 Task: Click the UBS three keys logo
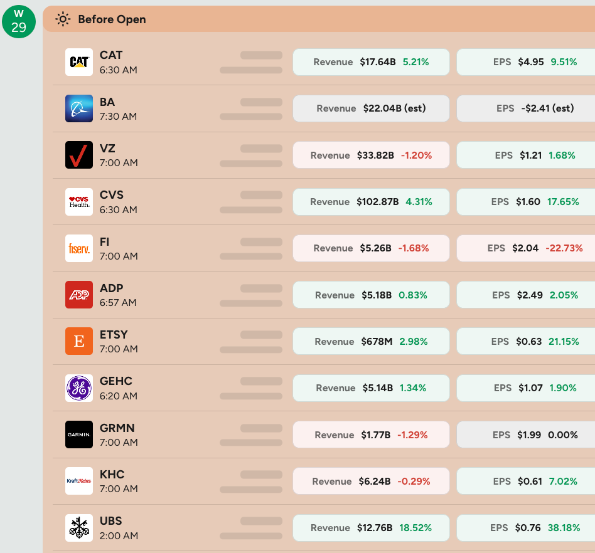coord(79,527)
